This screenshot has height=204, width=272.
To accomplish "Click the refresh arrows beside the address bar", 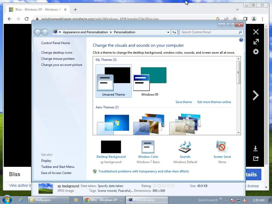I will pyautogui.click(x=174, y=32).
